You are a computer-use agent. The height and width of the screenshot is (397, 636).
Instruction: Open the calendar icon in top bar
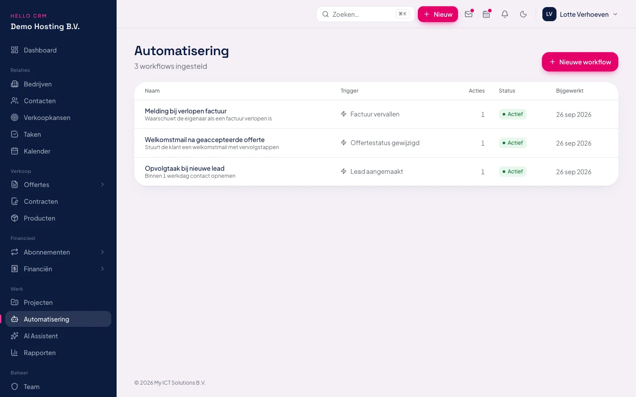[x=486, y=14]
